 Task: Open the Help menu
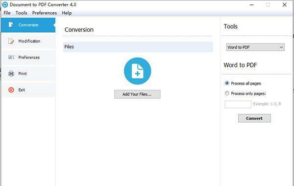tap(67, 13)
